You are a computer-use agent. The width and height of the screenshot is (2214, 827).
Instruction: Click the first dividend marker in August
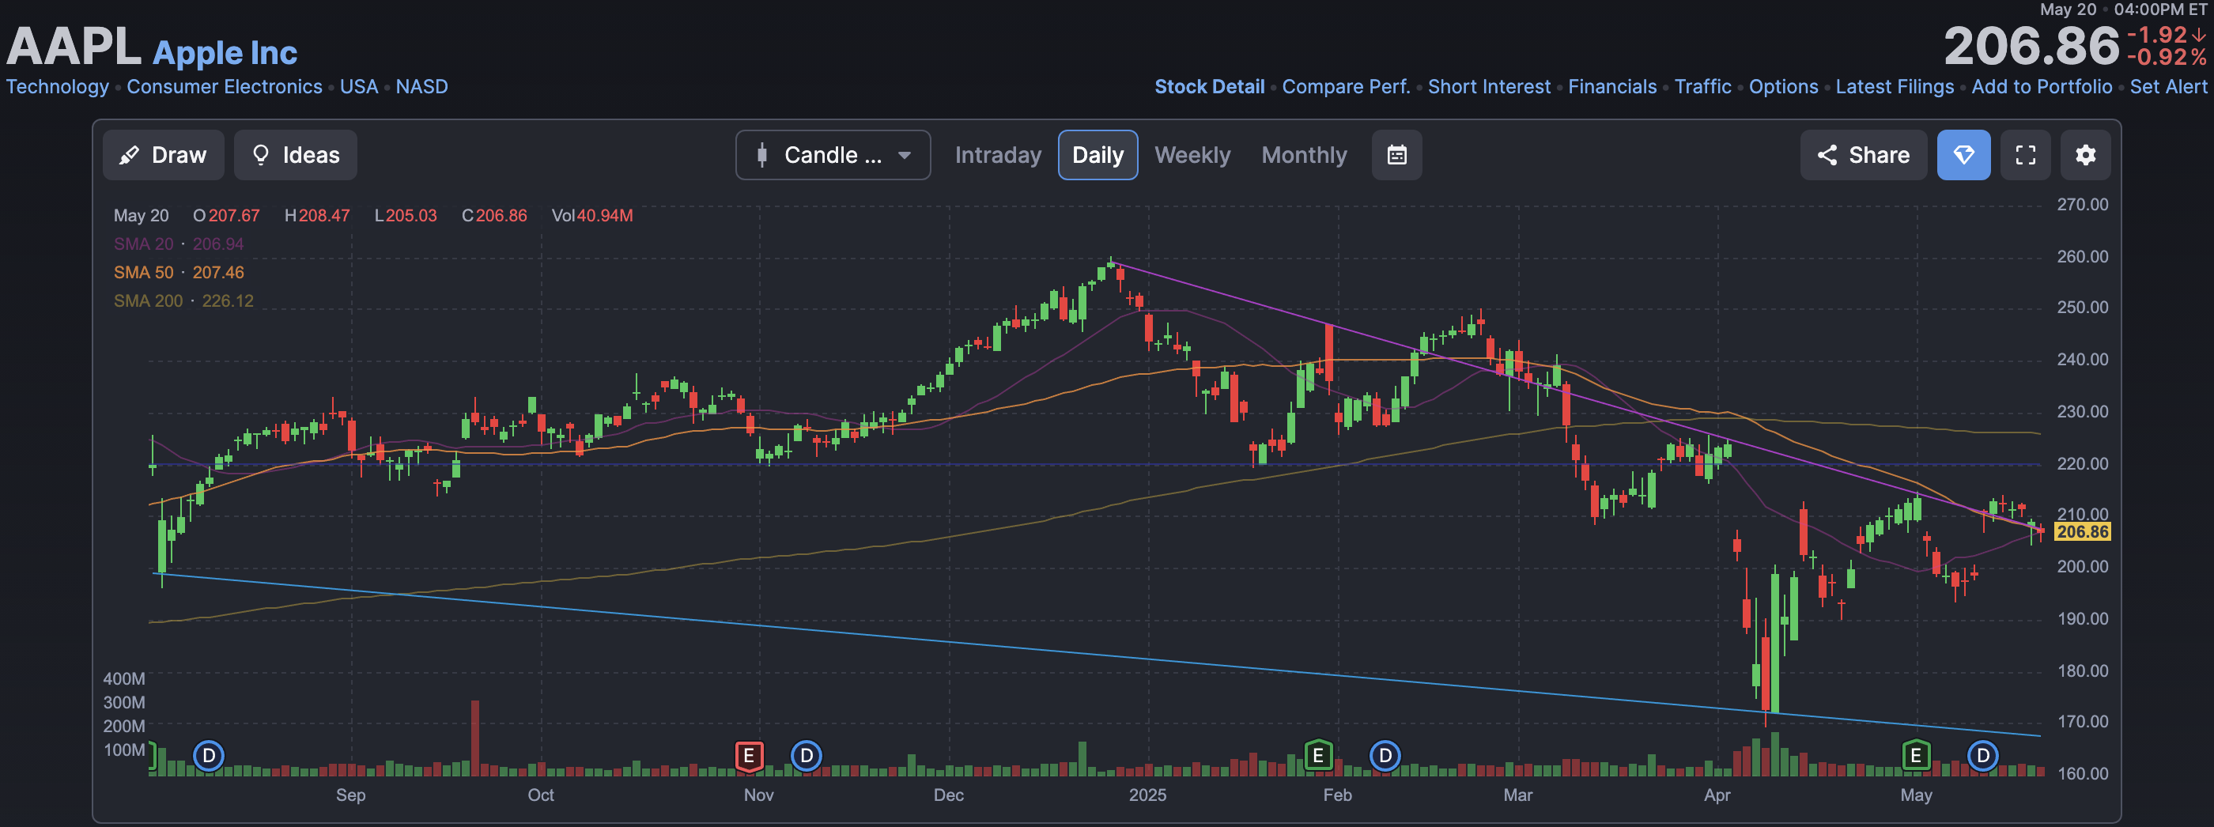point(209,756)
